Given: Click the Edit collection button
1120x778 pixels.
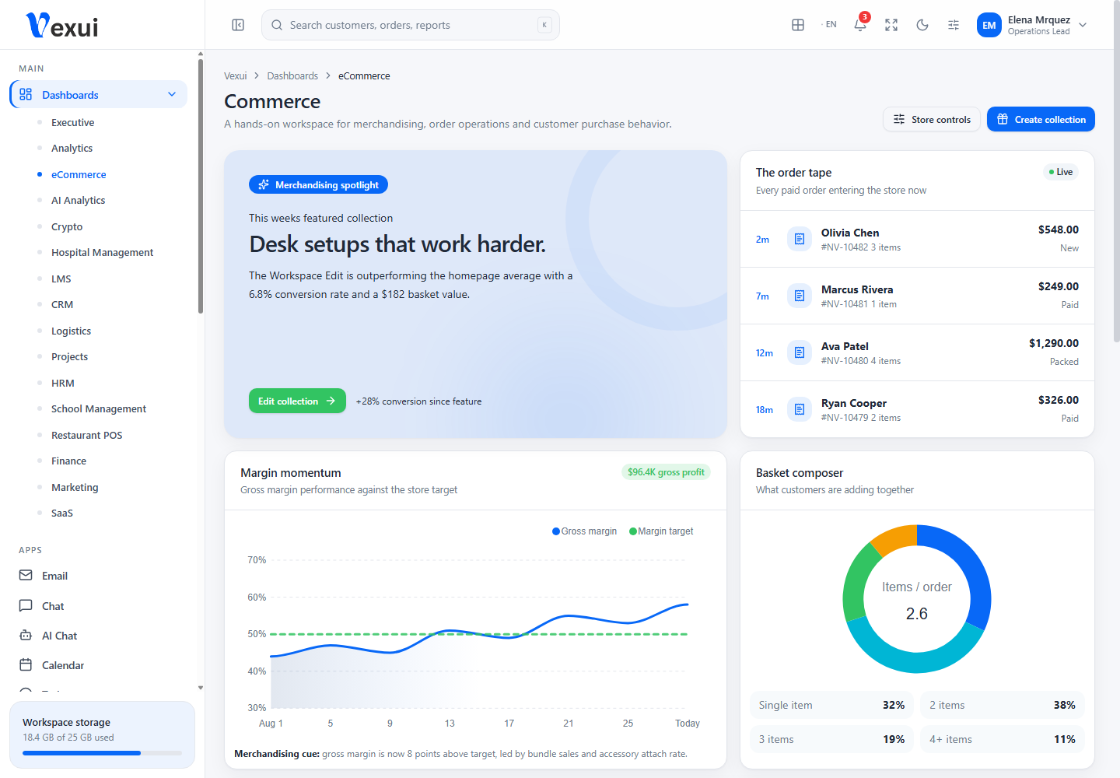Looking at the screenshot, I should (x=297, y=401).
